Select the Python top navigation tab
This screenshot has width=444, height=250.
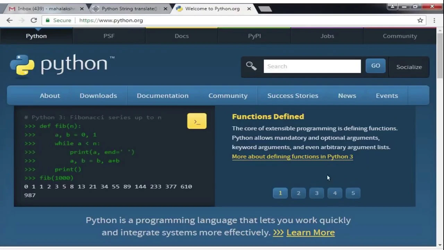pos(36,36)
